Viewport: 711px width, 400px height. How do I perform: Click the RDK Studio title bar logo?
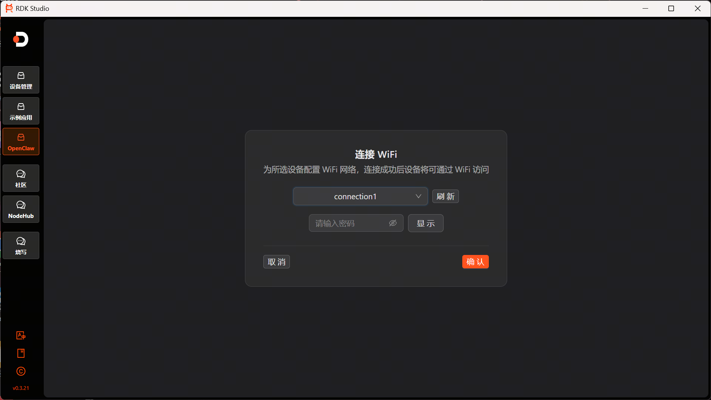pyautogui.click(x=9, y=8)
